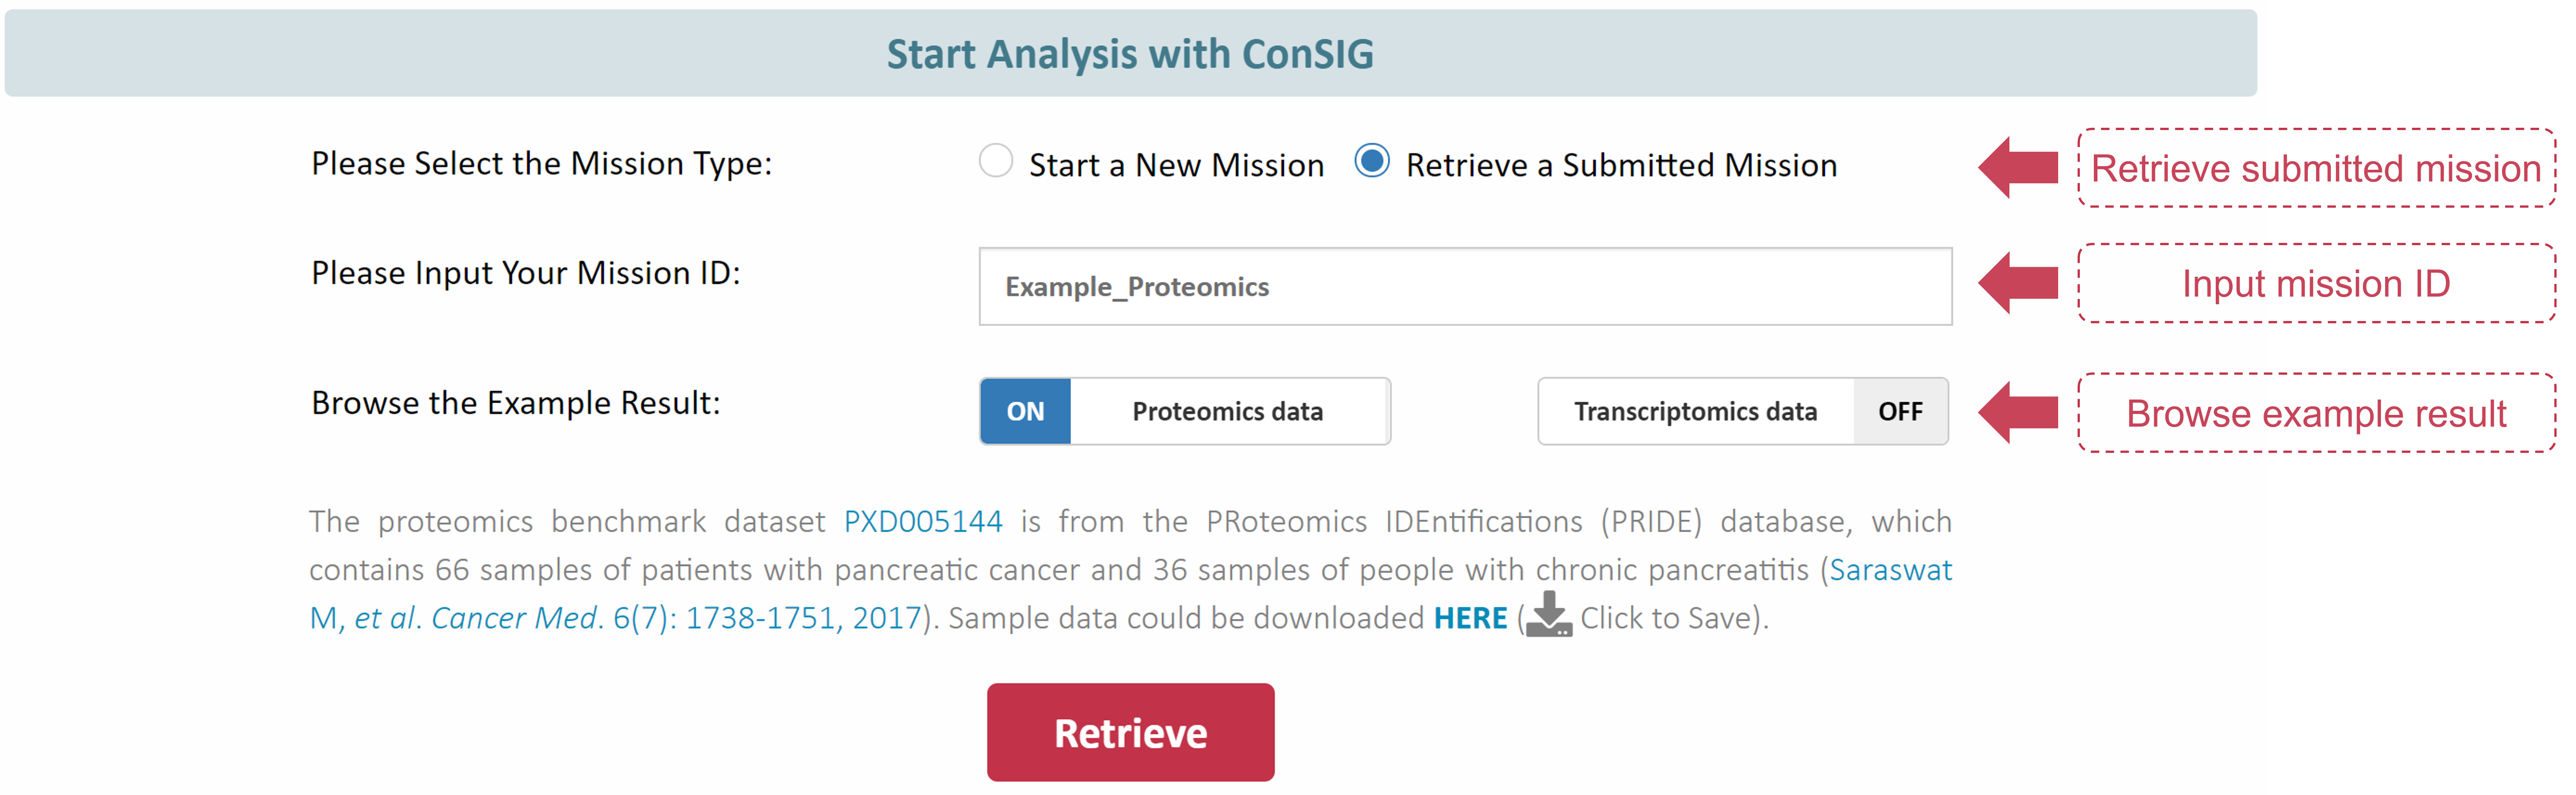Click the Browse example result callout box
The height and width of the screenshot is (795, 2576).
(2316, 413)
